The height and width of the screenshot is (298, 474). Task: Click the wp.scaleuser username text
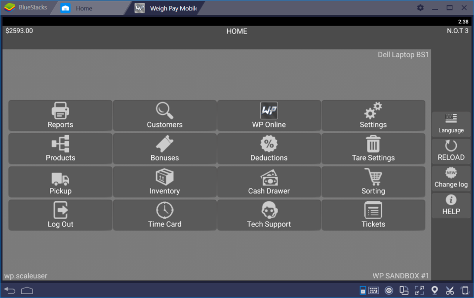[x=26, y=276]
